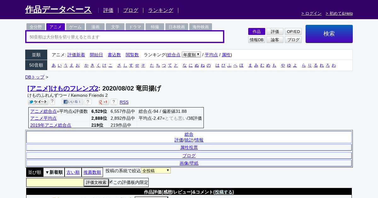Switch to the 文学 category tab

click(115, 27)
